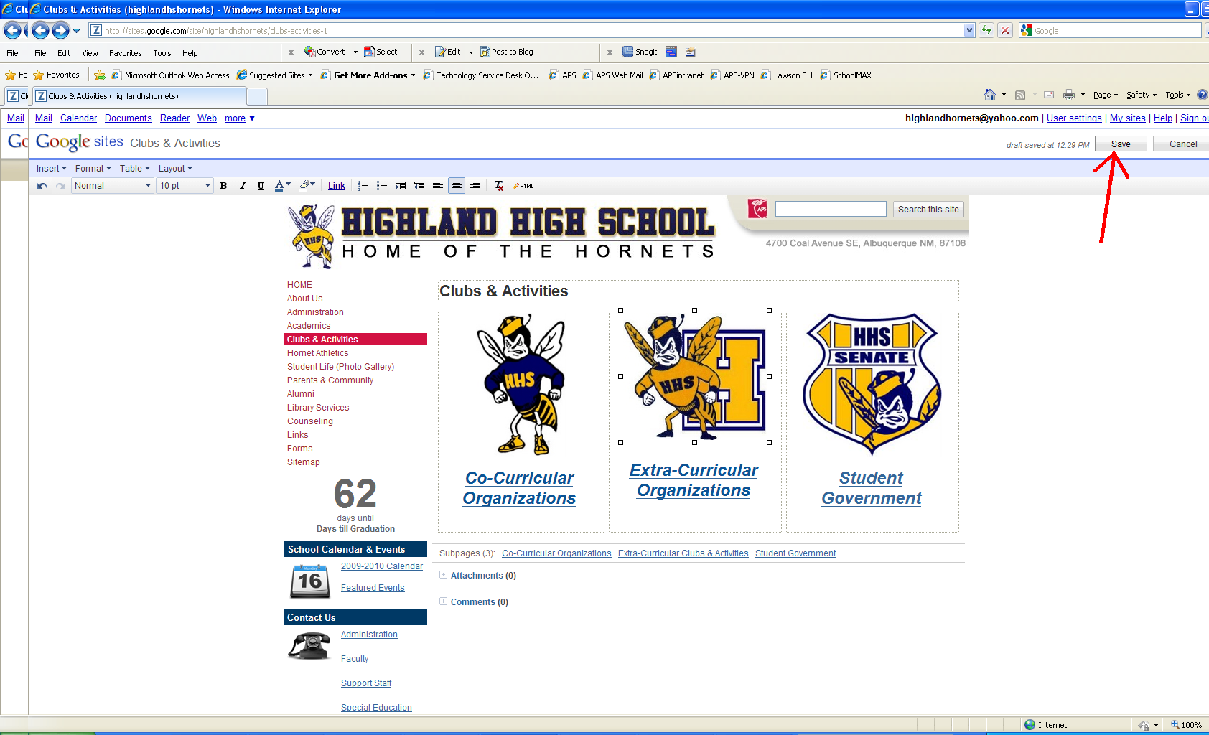Click the Undo icon in editor toolbar
The height and width of the screenshot is (735, 1209).
42,186
